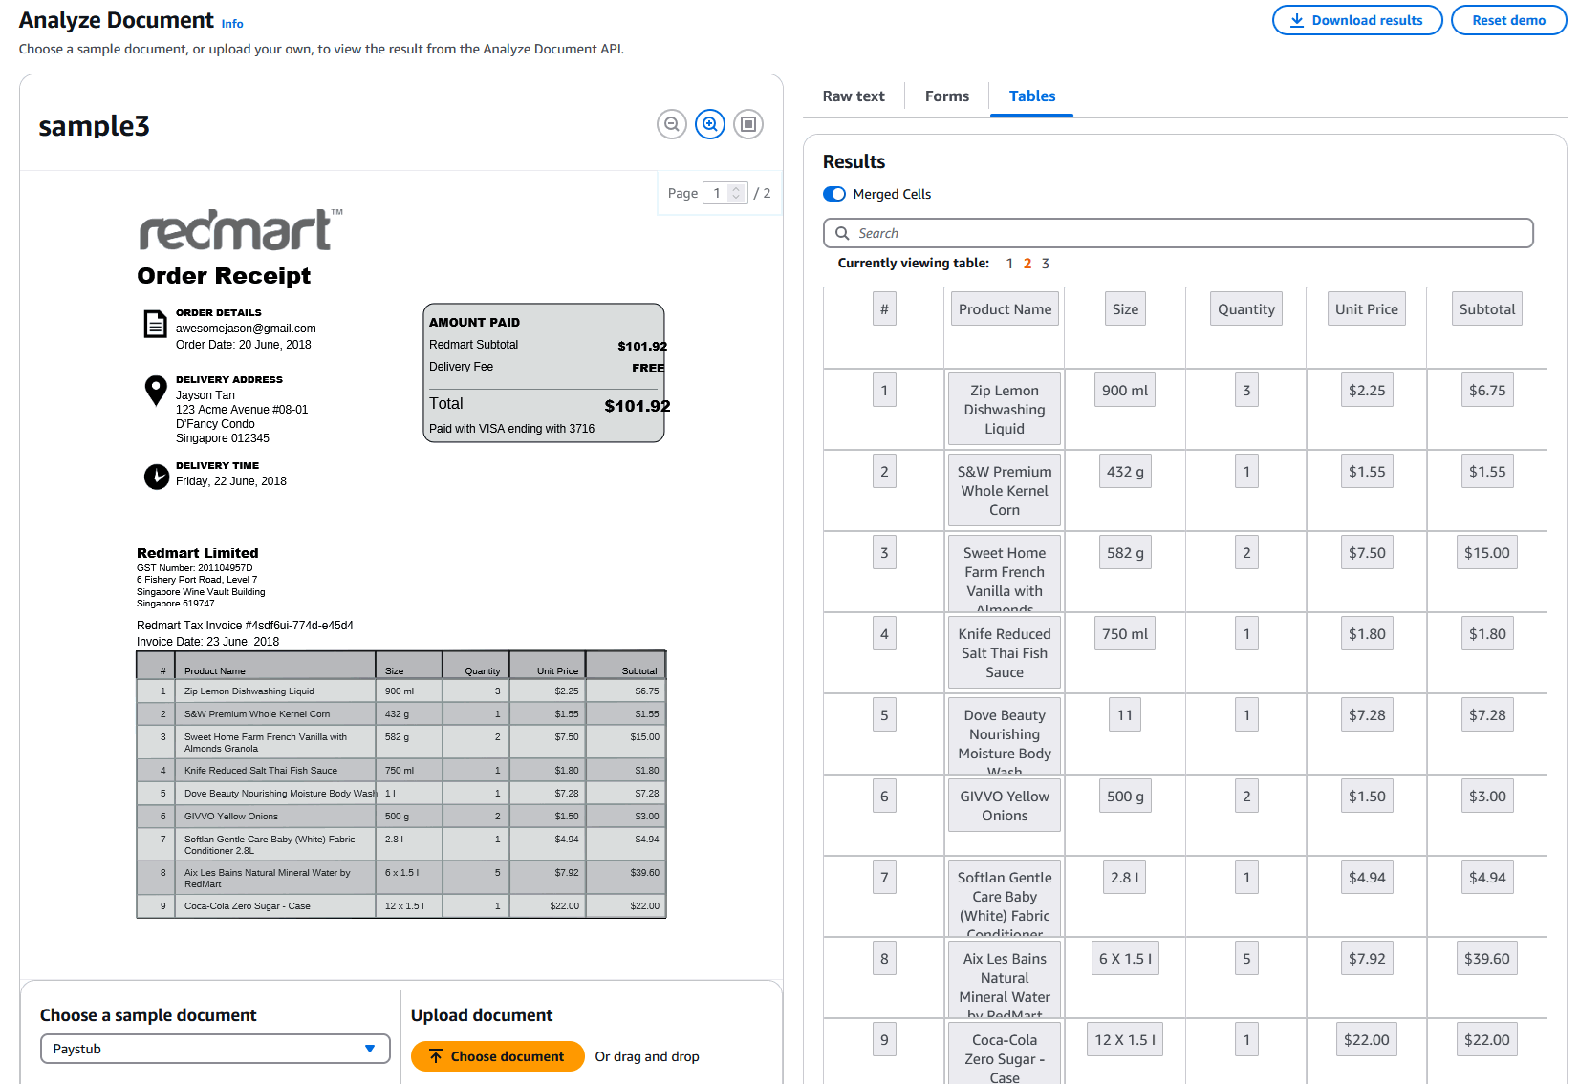Click the 6 X 1.5 l size cell
The height and width of the screenshot is (1084, 1579).
point(1125,958)
